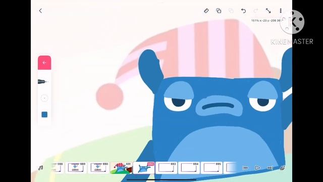323x182 pixels.
Task: Select empty frame 695
Action: 211,167
